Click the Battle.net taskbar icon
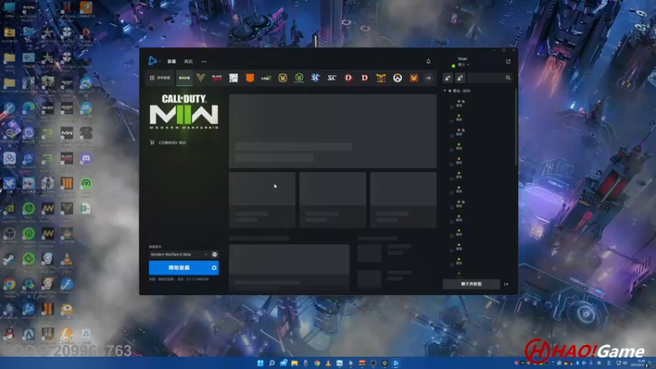Screen dimensions: 656x369 coord(396,363)
